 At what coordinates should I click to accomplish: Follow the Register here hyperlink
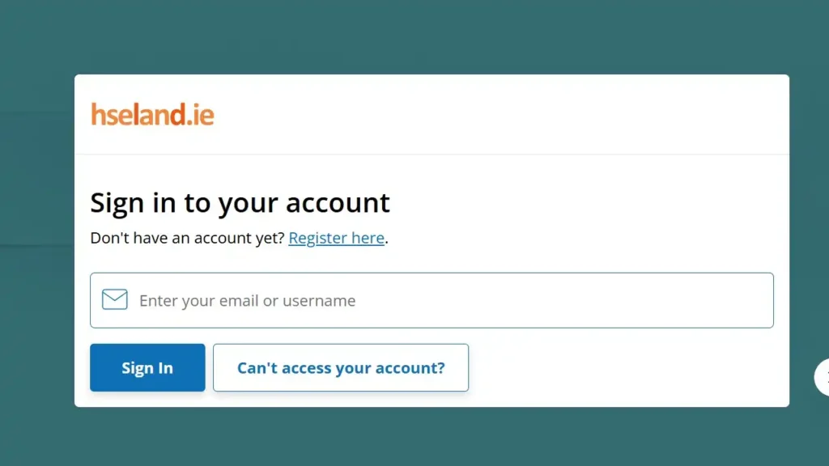(336, 238)
